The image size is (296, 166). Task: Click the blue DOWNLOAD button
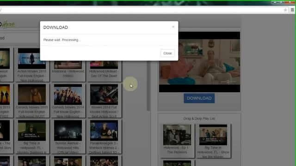199,98
